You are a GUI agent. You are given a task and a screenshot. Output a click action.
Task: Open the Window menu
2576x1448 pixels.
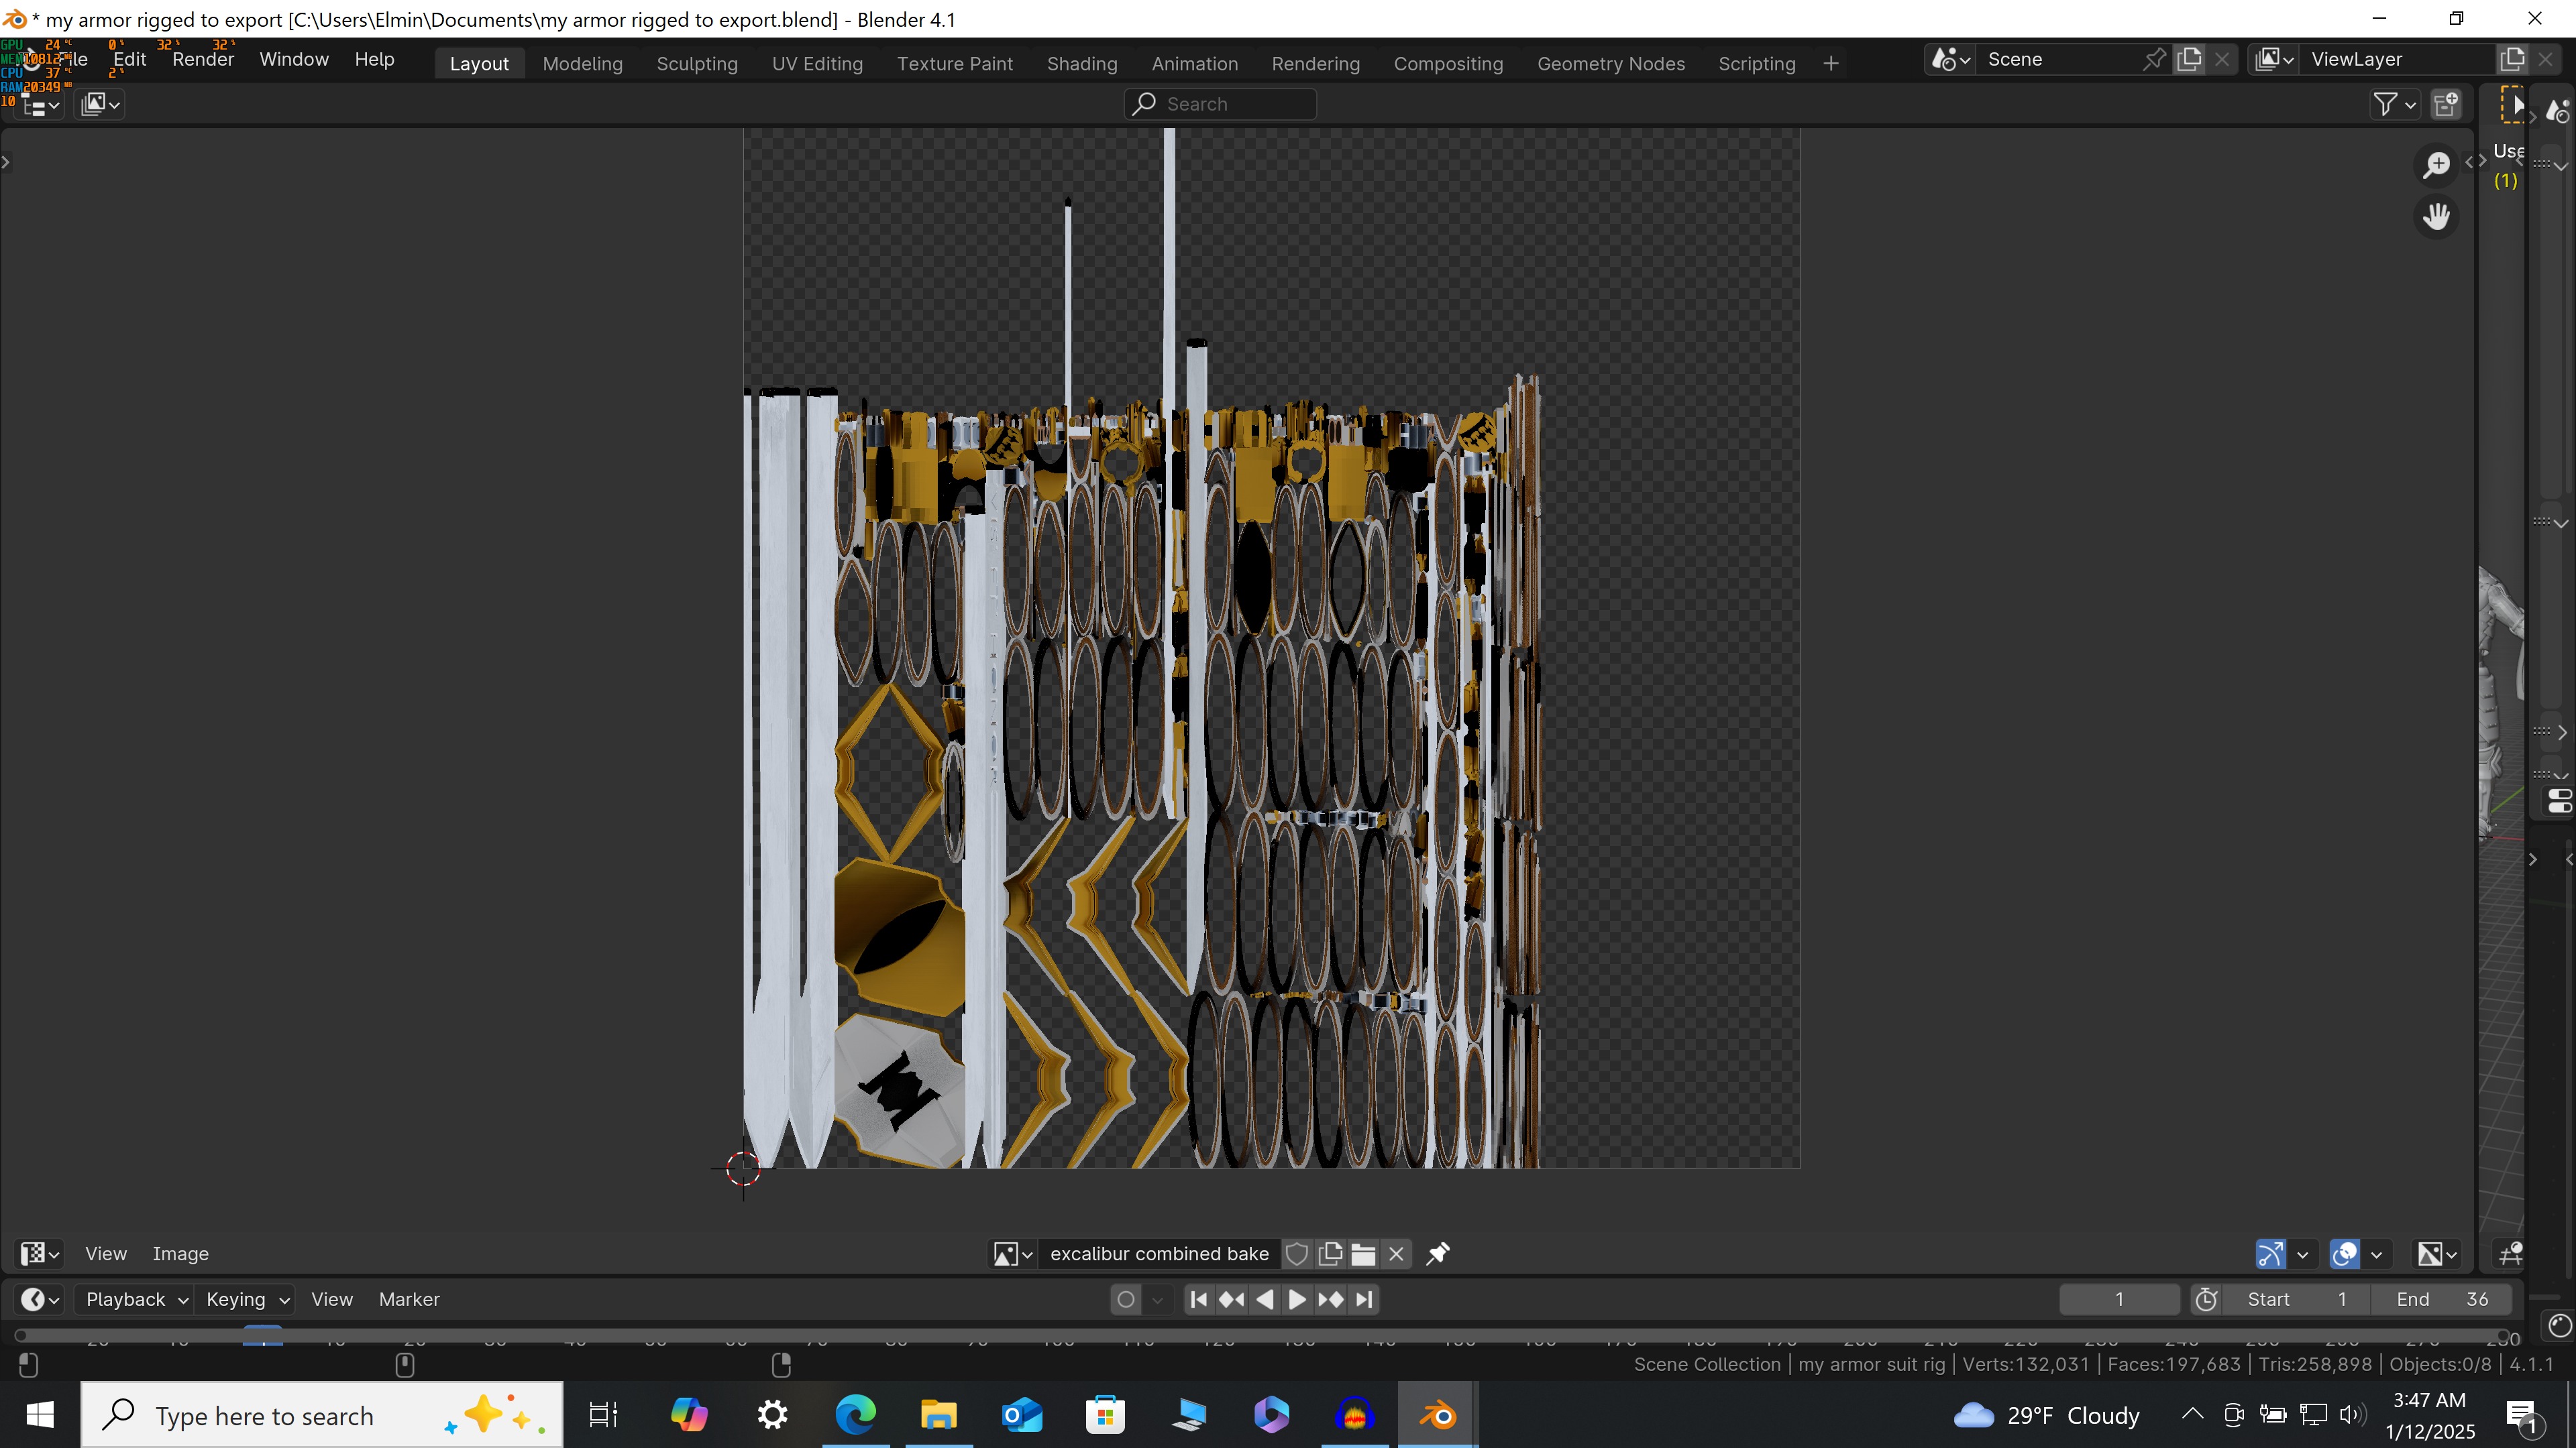click(x=294, y=59)
